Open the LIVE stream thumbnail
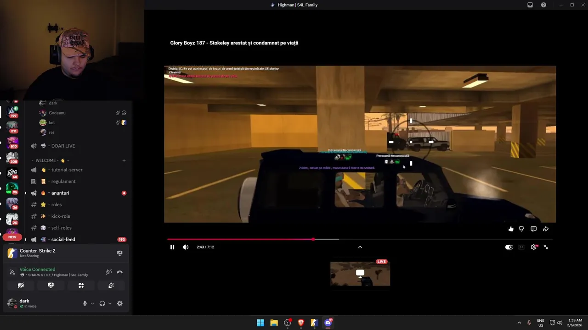This screenshot has width=588, height=330. pyautogui.click(x=360, y=274)
